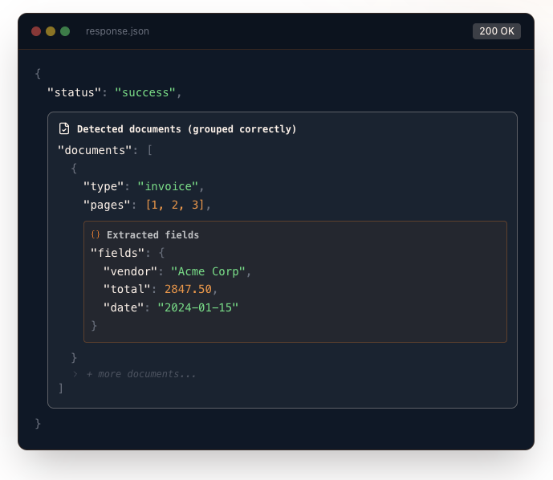Click the red close window dot
This screenshot has height=480, width=553.
coord(36,31)
